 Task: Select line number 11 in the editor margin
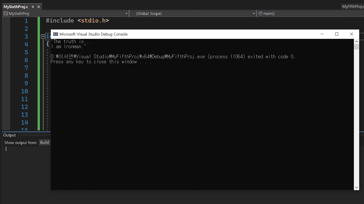point(25,99)
